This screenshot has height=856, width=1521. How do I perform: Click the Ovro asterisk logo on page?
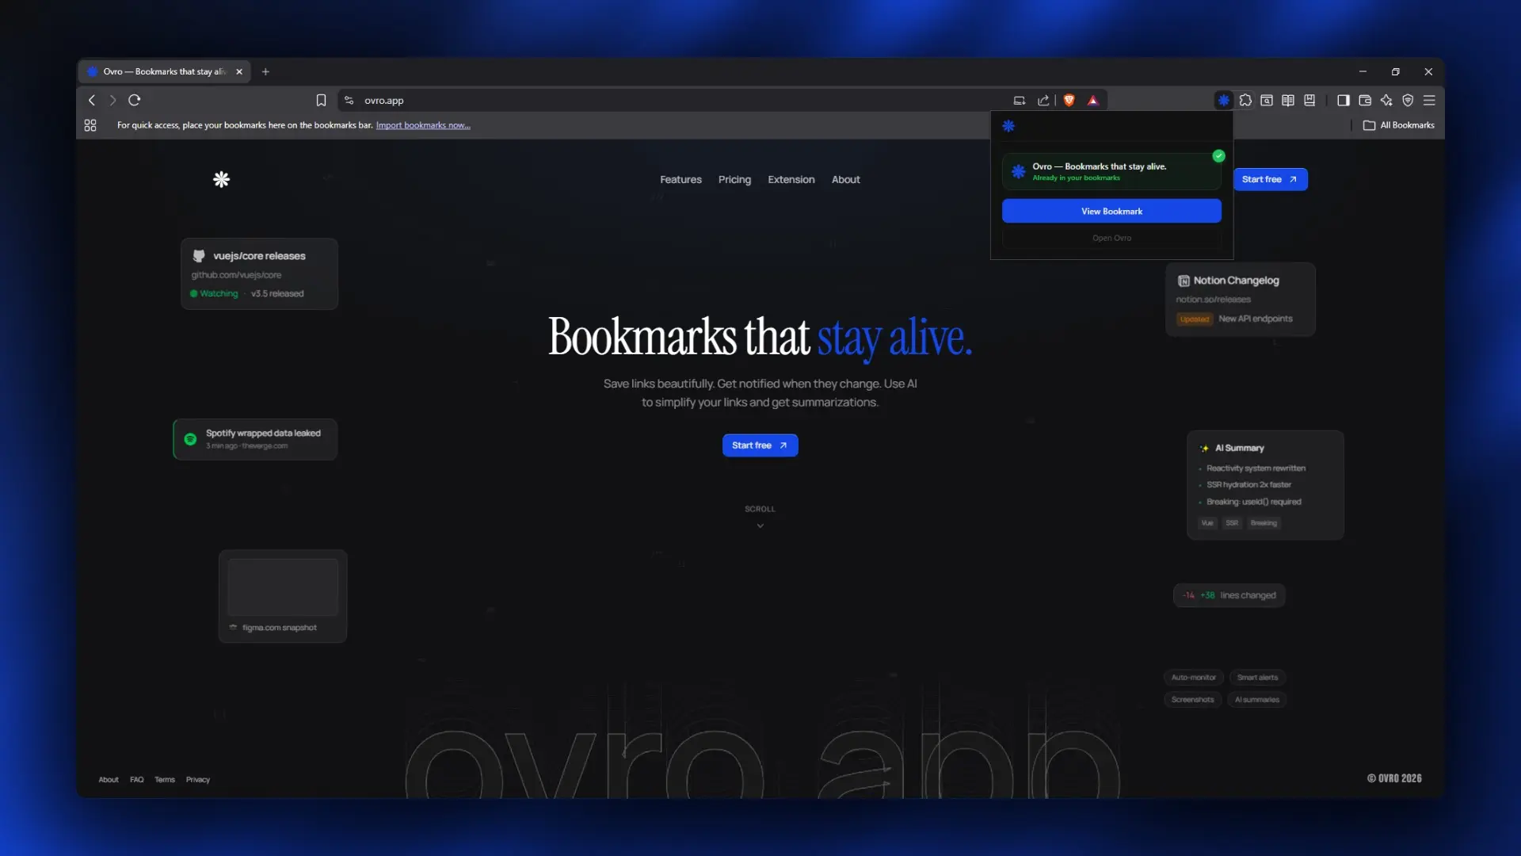coord(221,179)
